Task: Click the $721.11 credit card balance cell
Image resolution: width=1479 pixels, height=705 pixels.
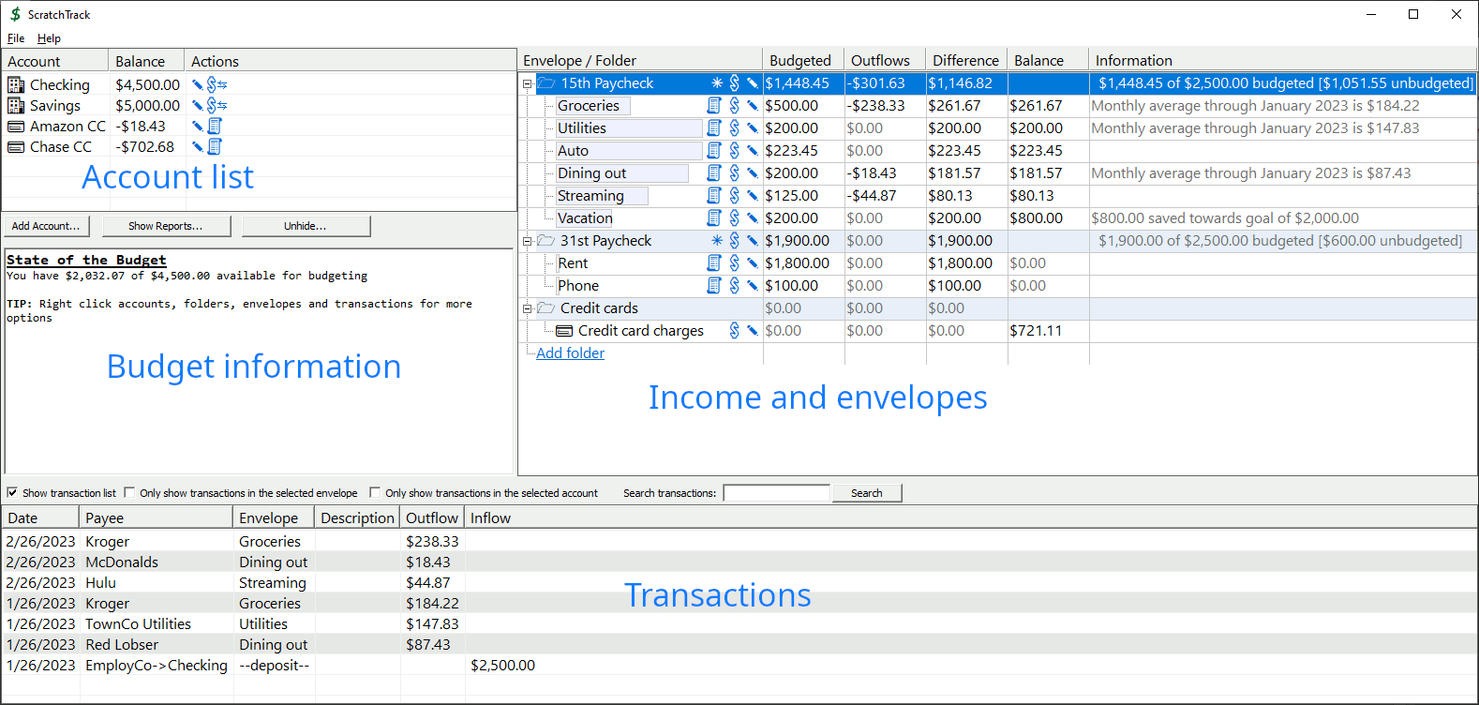Action: (x=1036, y=331)
